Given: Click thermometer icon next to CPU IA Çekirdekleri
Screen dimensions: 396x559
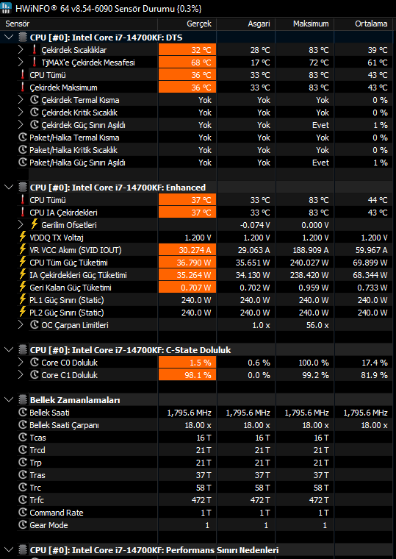Looking at the screenshot, I should (x=23, y=213).
